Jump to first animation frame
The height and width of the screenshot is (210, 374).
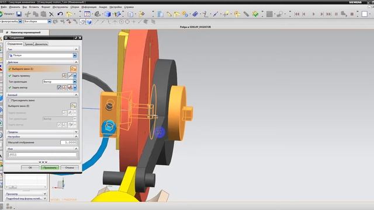coord(297,14)
